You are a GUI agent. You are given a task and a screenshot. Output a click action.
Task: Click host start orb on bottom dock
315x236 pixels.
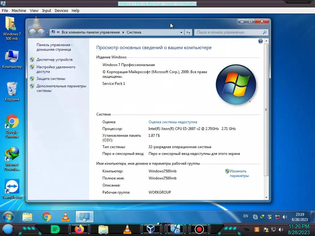tap(8, 230)
